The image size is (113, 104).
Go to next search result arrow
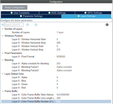point(36,25)
